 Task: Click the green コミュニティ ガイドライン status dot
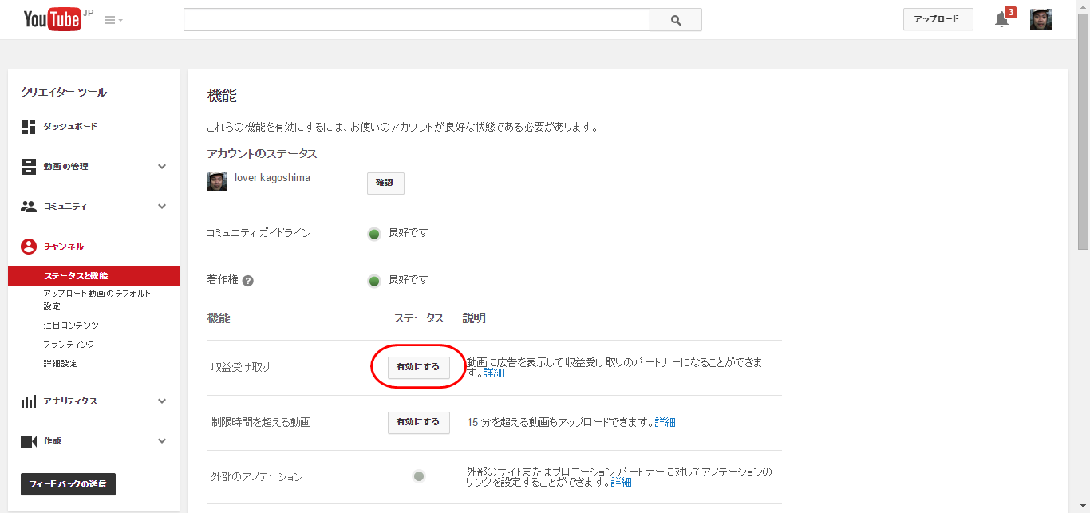click(x=373, y=234)
